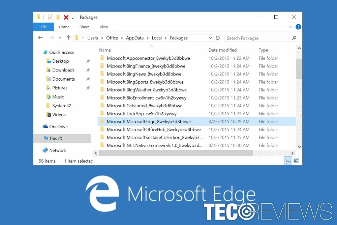
Task: Go back with the Back arrow
Action: [40, 38]
